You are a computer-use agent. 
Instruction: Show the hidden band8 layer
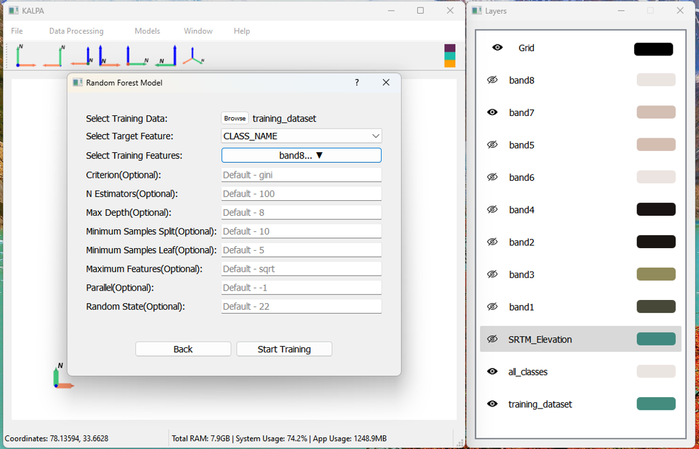pos(492,80)
